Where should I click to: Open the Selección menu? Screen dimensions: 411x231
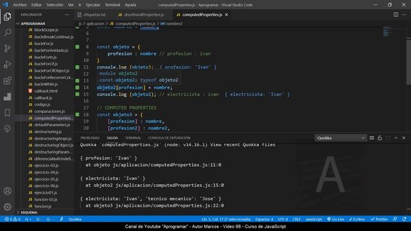(55, 4)
